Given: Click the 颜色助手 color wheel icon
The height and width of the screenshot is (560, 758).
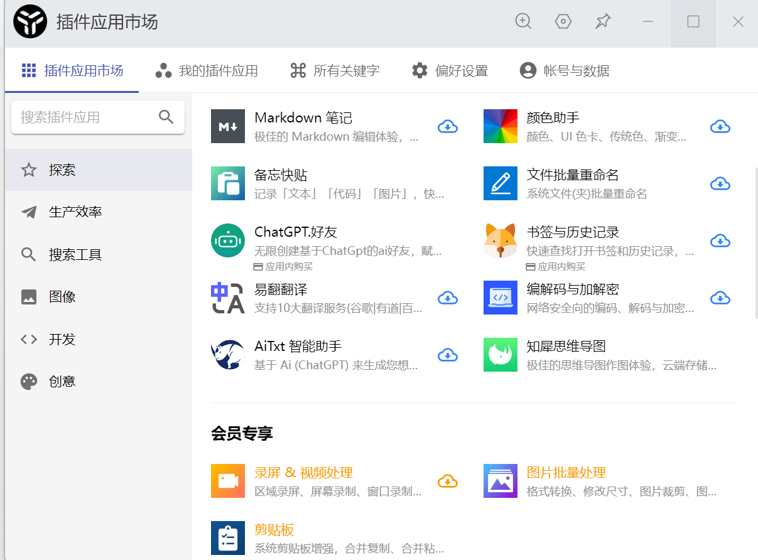Looking at the screenshot, I should pos(500,126).
